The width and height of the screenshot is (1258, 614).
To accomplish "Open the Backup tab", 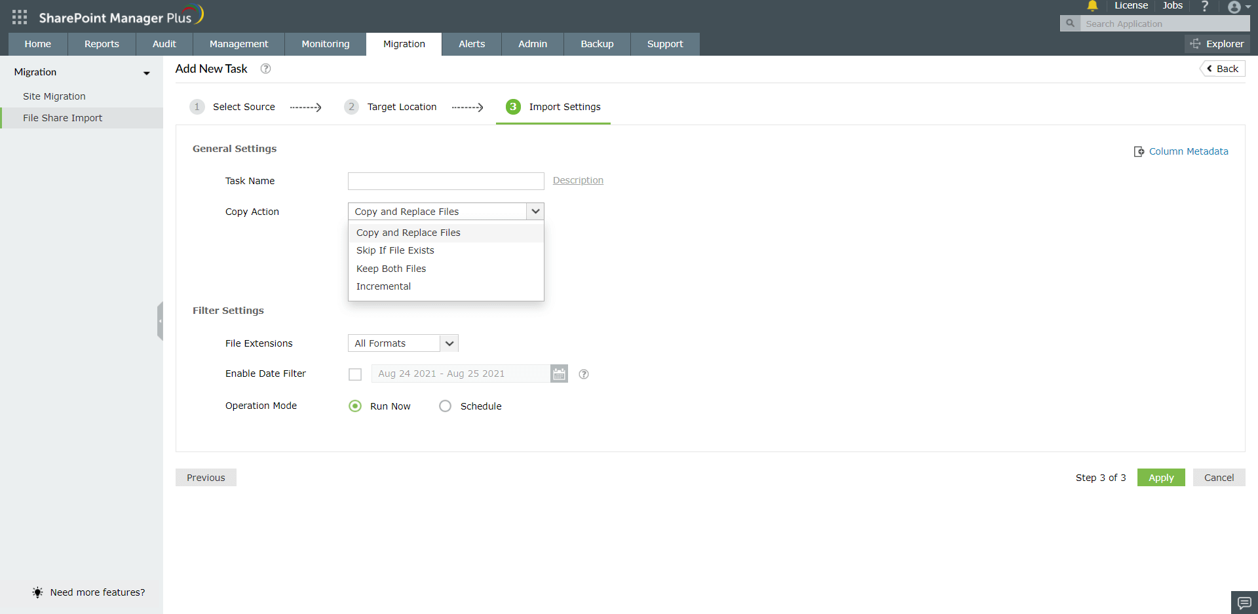I will (x=598, y=44).
